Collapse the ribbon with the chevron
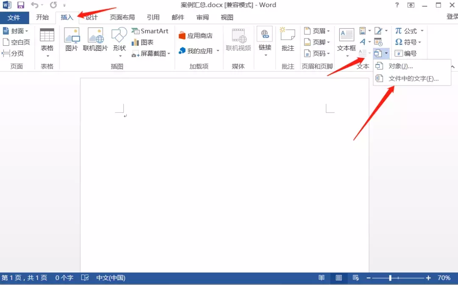458x285 pixels. click(x=453, y=67)
